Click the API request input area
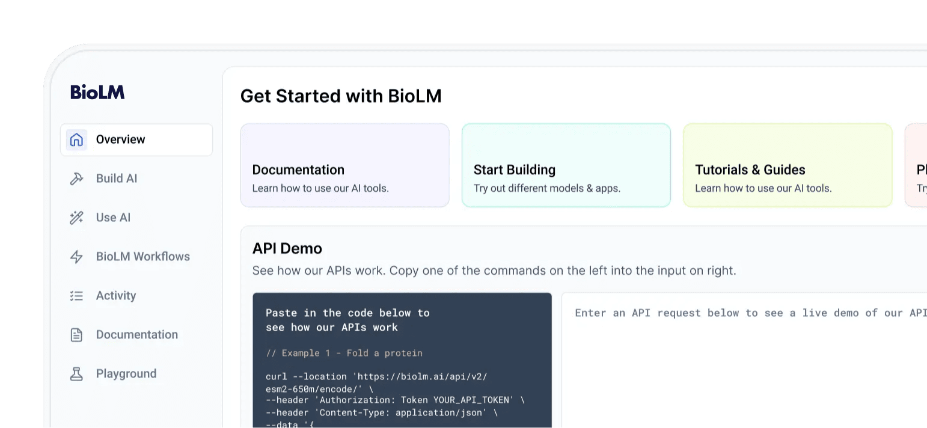Image resolution: width=927 pixels, height=428 pixels. point(744,361)
